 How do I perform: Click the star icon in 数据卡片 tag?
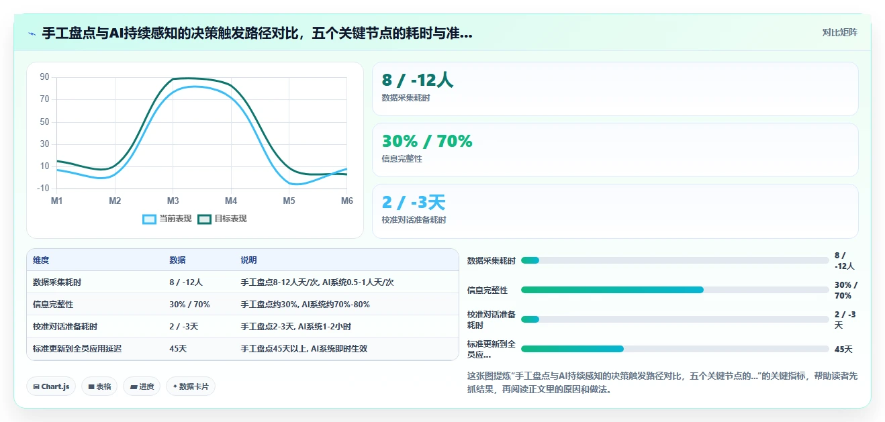pyautogui.click(x=175, y=386)
